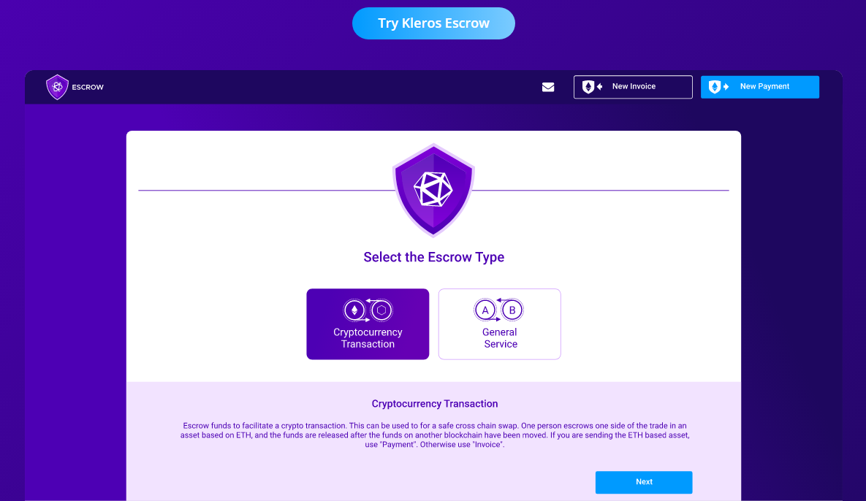Click the A-B exchange icon in General Service
The width and height of the screenshot is (866, 501).
point(499,310)
